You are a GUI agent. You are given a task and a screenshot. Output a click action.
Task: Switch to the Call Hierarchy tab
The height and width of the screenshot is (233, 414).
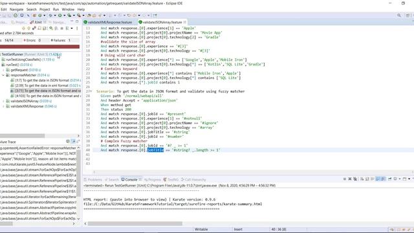(x=193, y=180)
